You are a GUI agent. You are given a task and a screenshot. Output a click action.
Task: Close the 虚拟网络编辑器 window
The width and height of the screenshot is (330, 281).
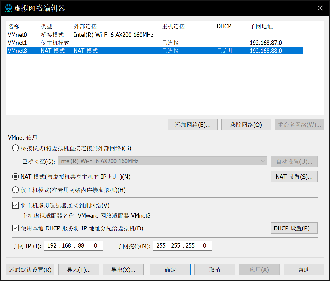(x=320, y=8)
